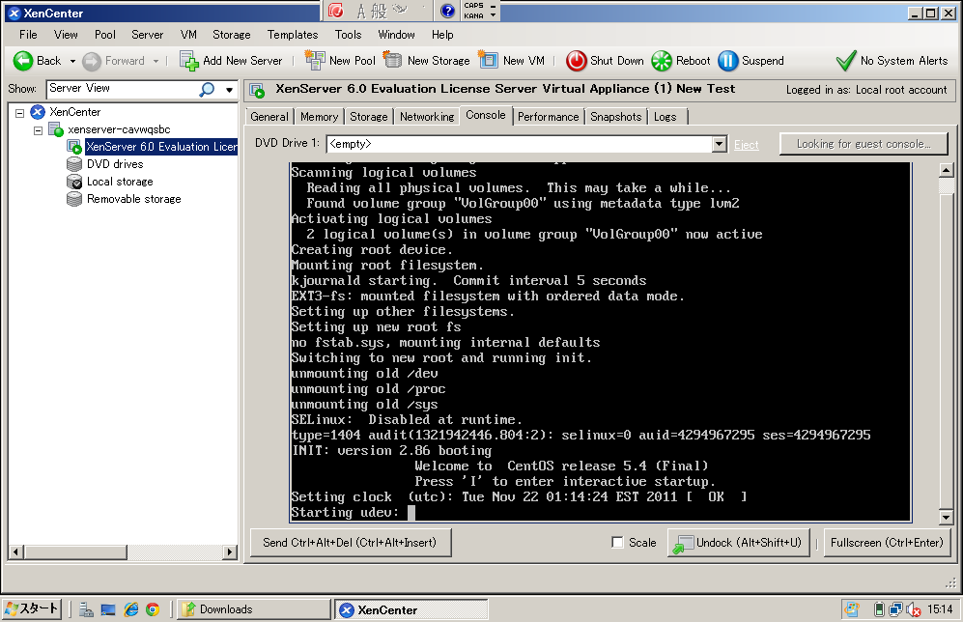Click Undock (Alt+Shift+U) button
Image resolution: width=963 pixels, height=622 pixels.
pos(739,543)
